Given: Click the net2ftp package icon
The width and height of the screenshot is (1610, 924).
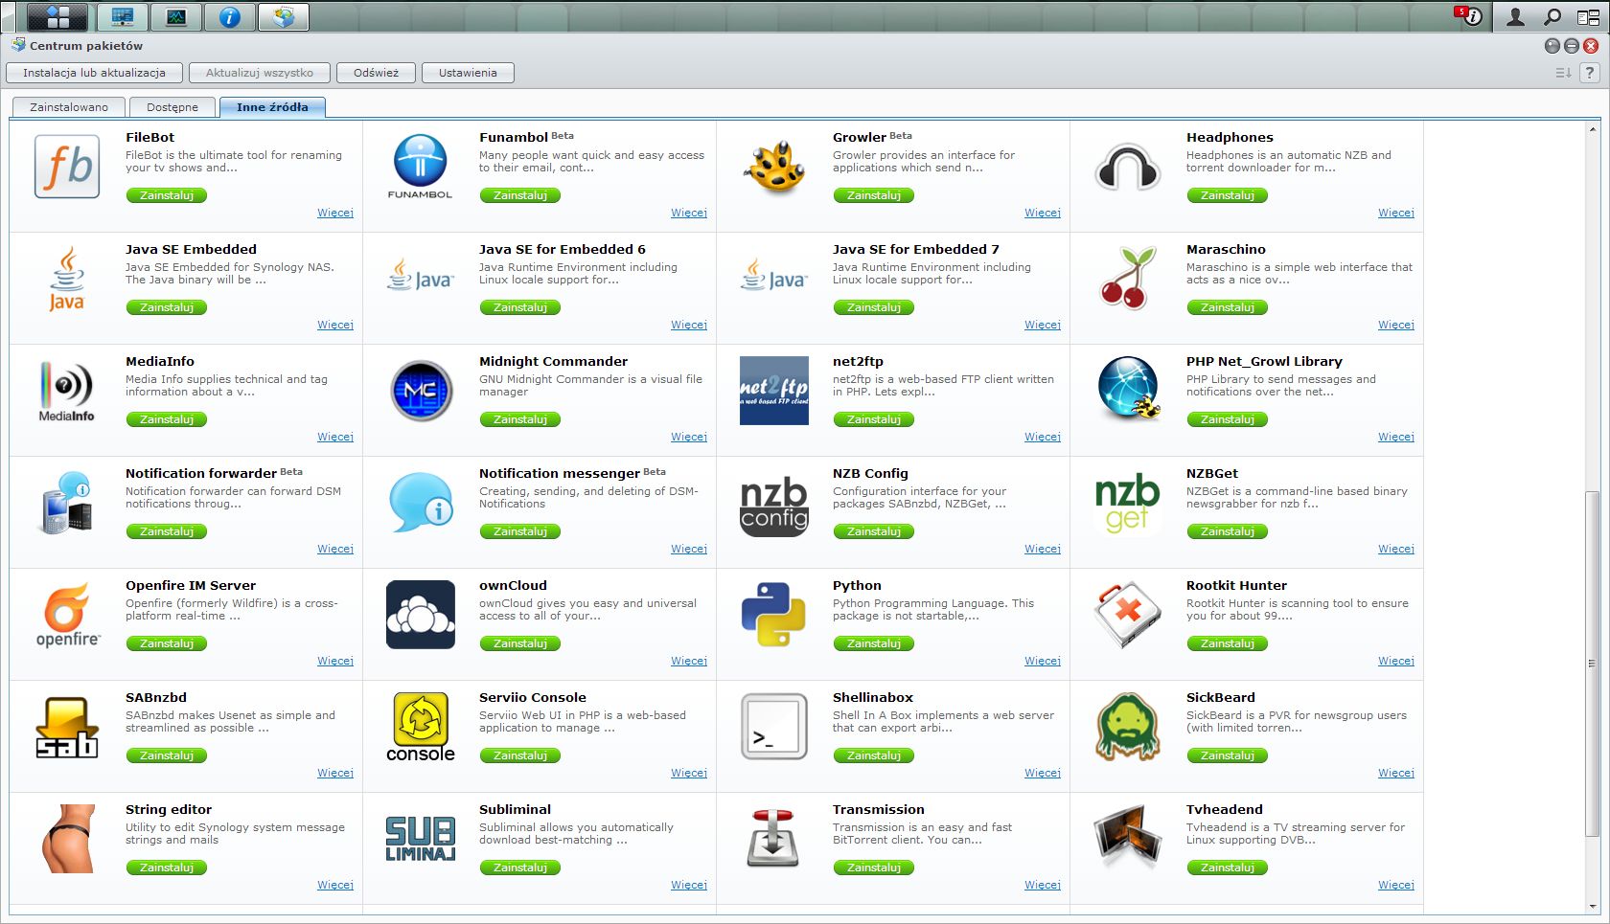Looking at the screenshot, I should (774, 391).
